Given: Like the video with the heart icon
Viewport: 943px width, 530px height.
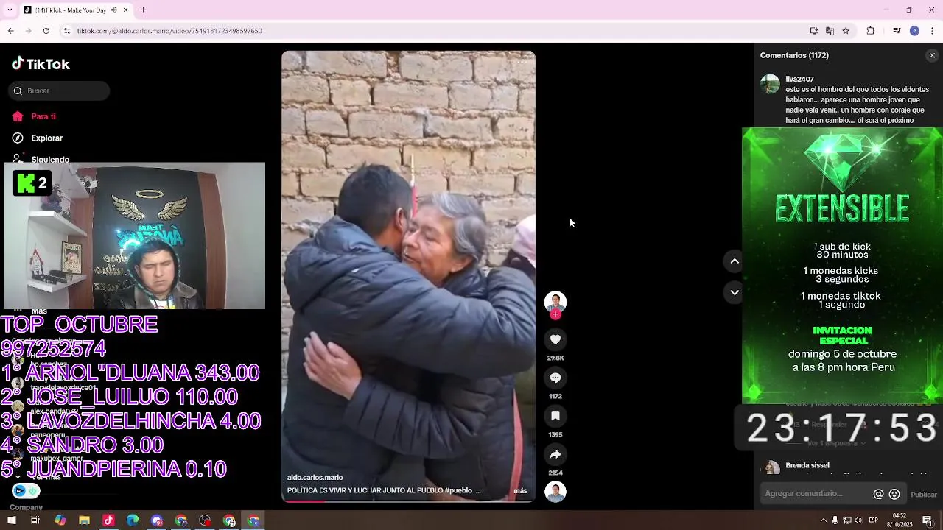Looking at the screenshot, I should tap(555, 339).
